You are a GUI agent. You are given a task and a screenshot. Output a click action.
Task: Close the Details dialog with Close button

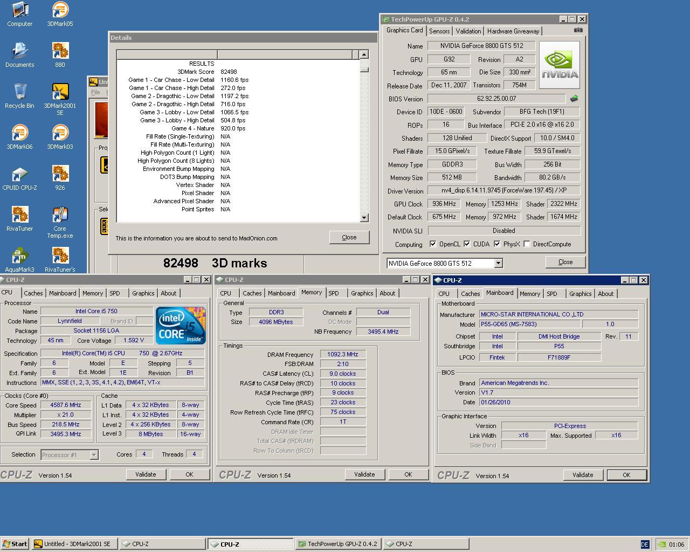349,237
